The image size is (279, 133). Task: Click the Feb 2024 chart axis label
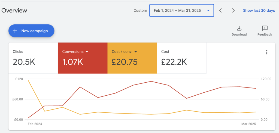(x=35, y=124)
